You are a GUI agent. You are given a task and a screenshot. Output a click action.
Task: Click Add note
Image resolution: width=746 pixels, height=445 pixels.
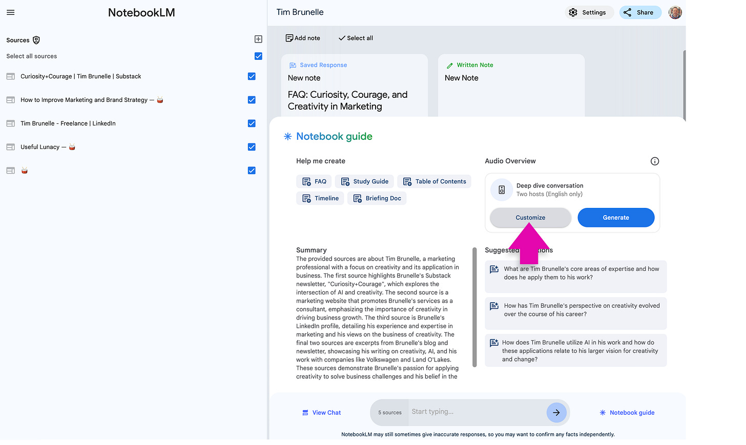[x=303, y=38]
